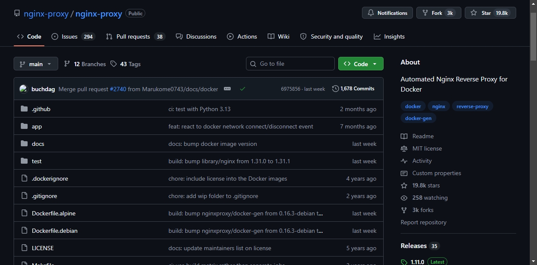View the 43 Tags link
537x265 pixels.
tap(125, 64)
